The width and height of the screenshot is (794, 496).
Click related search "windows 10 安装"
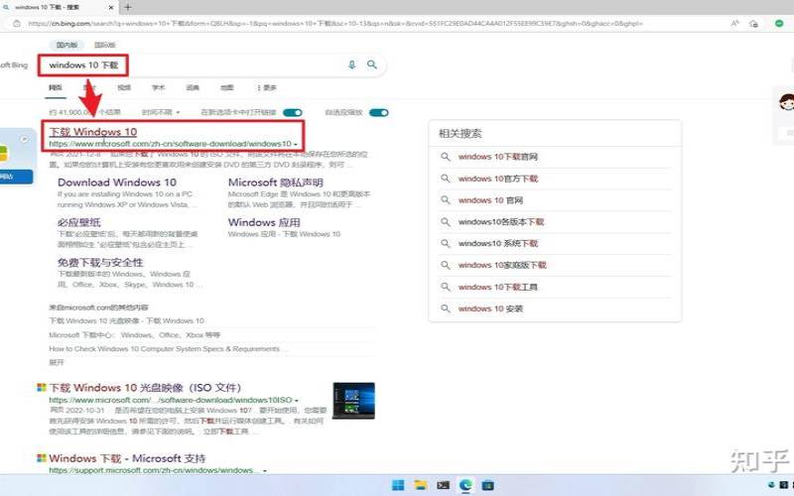pos(490,309)
